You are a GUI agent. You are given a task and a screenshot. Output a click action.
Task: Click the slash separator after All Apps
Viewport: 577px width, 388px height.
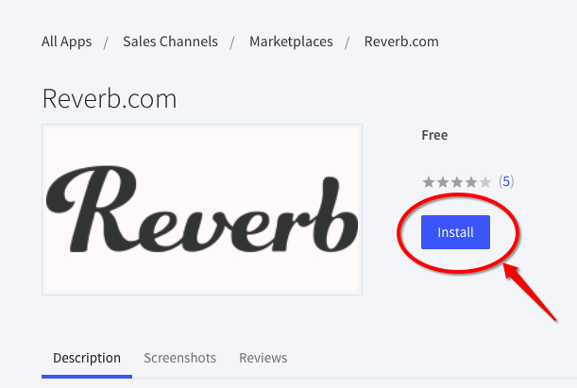[x=106, y=42]
